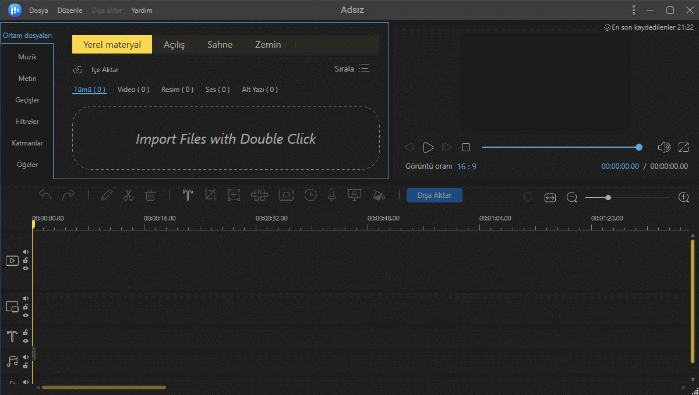The image size is (699, 395).
Task: Lock the text track
Action: coord(26,332)
